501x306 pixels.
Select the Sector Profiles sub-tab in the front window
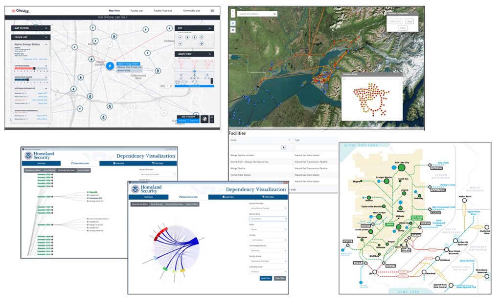(x=192, y=204)
